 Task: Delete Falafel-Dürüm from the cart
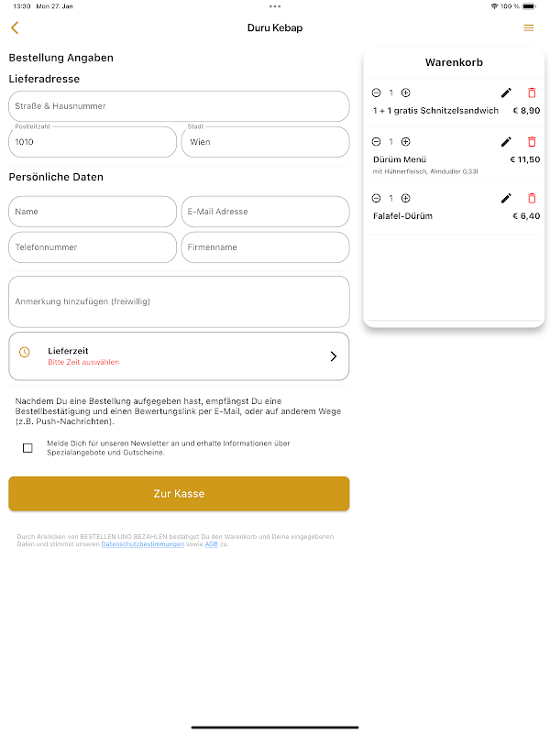pyautogui.click(x=532, y=198)
